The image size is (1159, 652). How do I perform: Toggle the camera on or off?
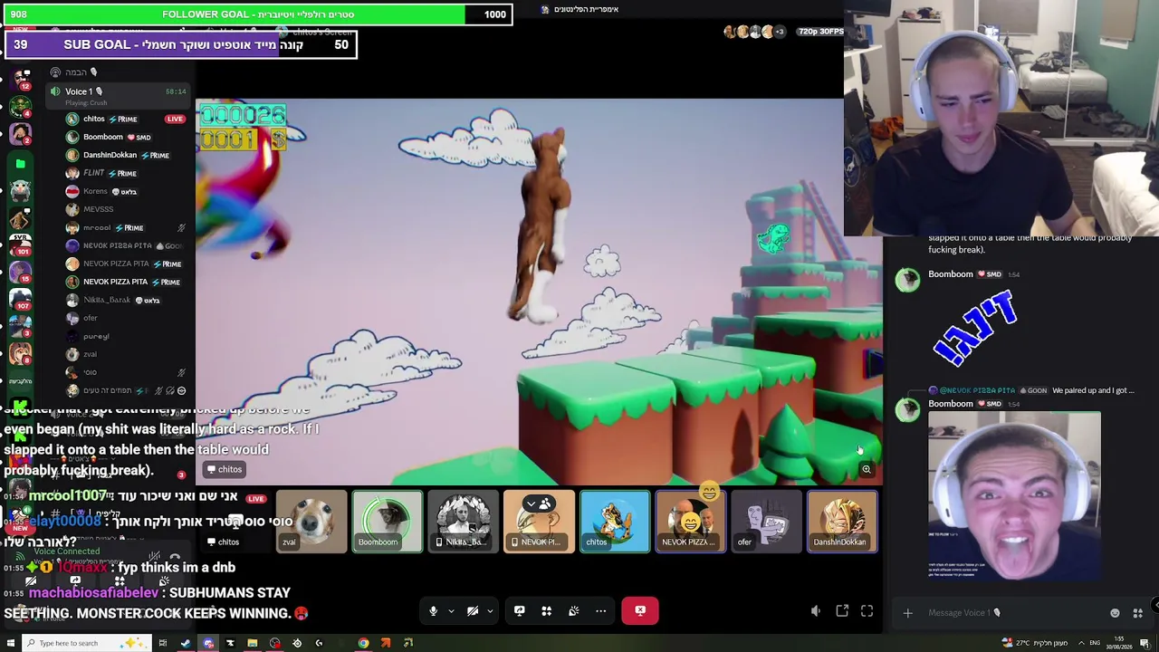(x=473, y=611)
